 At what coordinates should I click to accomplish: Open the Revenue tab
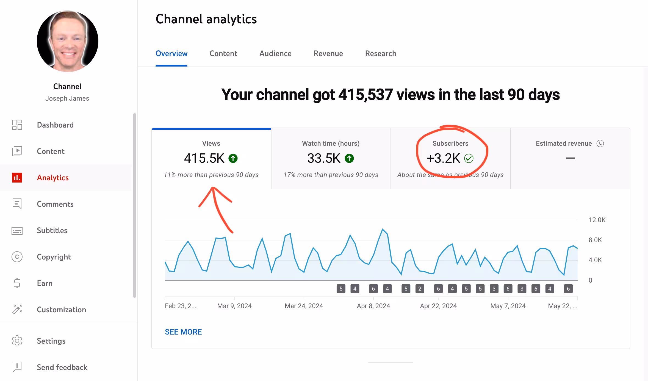pyautogui.click(x=328, y=54)
